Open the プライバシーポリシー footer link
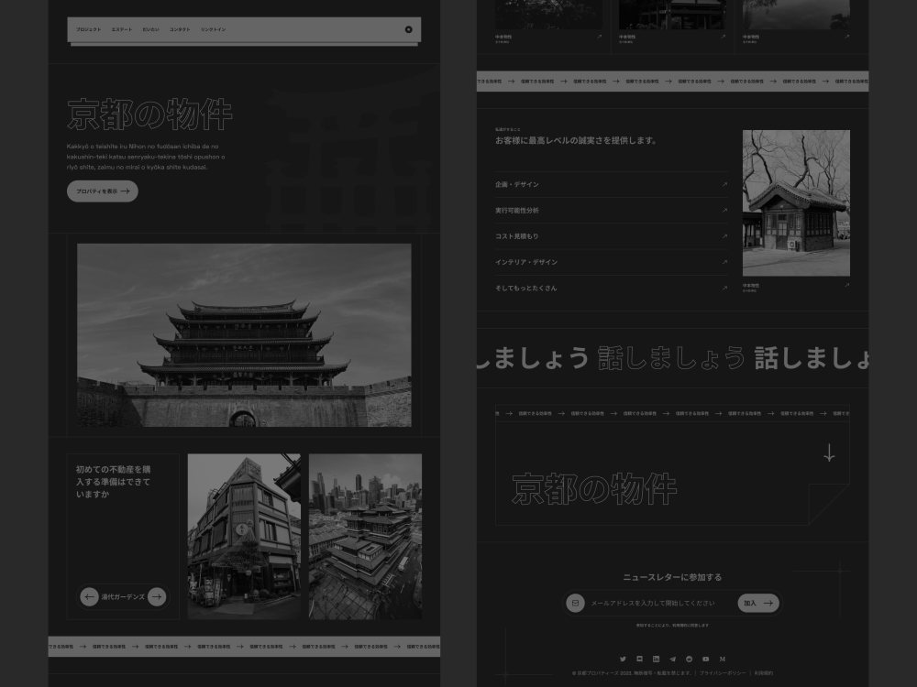Viewport: 917px width, 687px height. [x=723, y=673]
